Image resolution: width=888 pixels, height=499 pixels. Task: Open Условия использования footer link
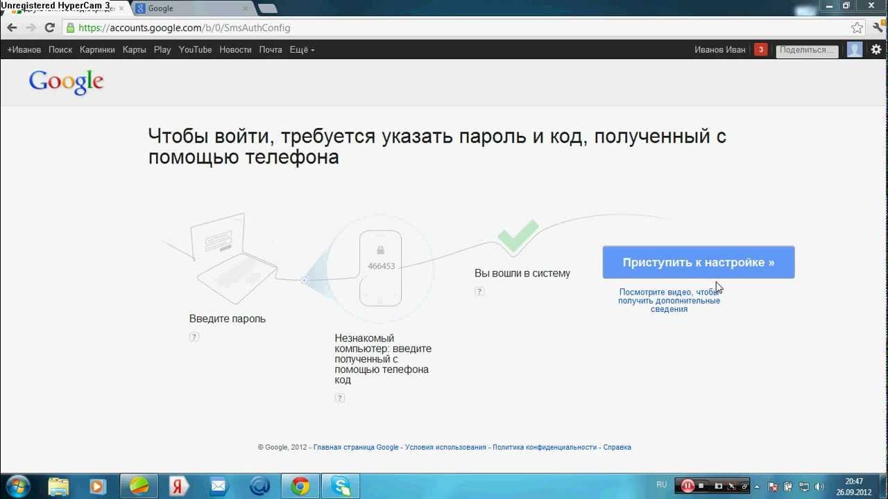(445, 448)
